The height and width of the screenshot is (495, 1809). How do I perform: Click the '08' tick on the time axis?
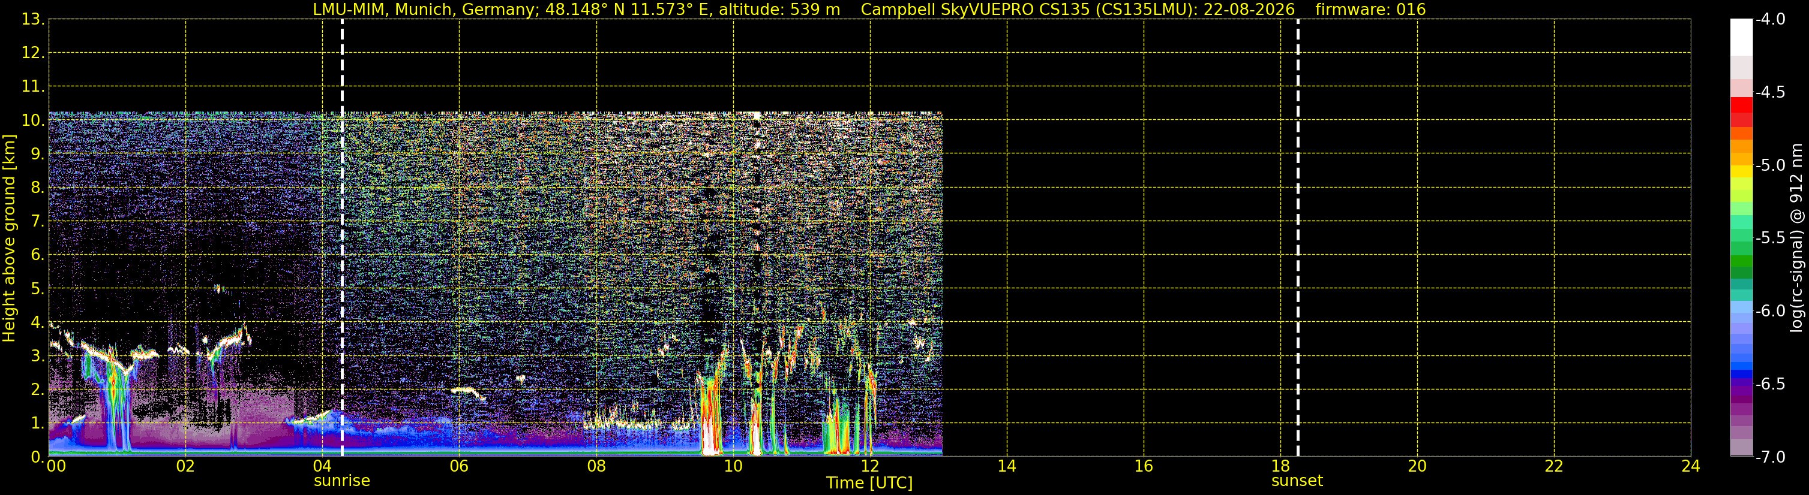tap(596, 466)
